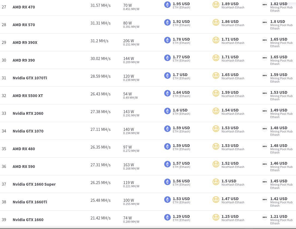This screenshot has height=229, width=296.
Task: Click the Mining Pool Hub icon for Nvidia RTX 2060
Action: [x=265, y=111]
